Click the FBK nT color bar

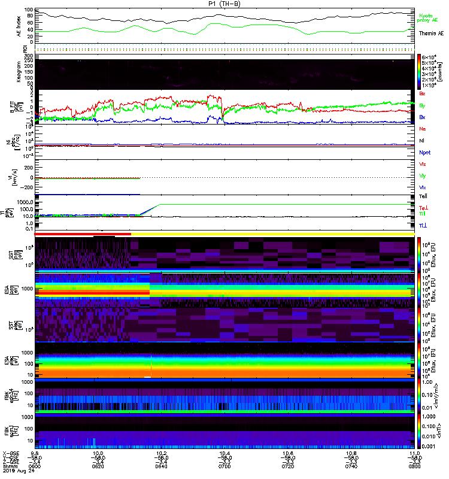419,431
